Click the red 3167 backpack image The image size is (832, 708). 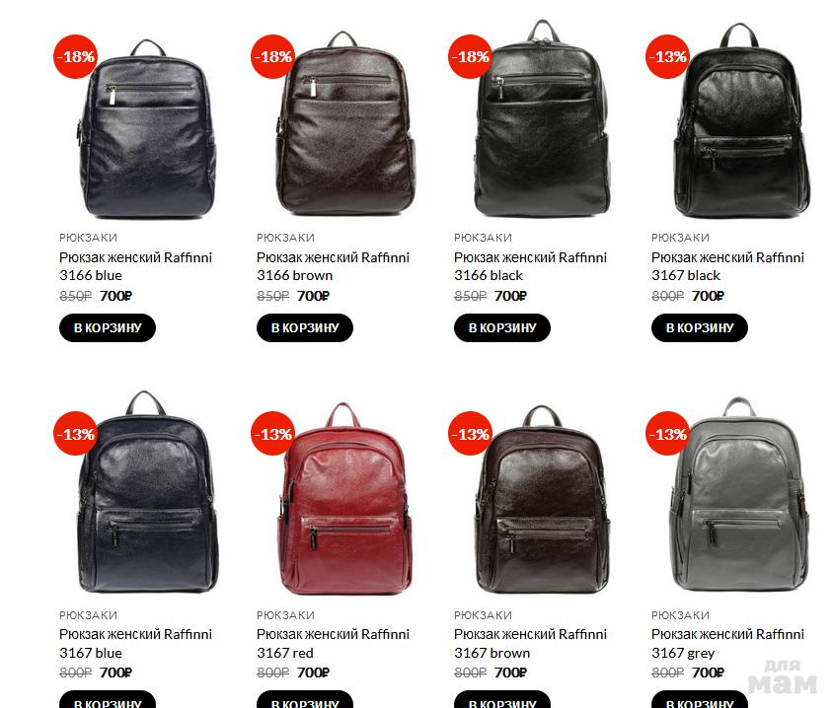344,499
